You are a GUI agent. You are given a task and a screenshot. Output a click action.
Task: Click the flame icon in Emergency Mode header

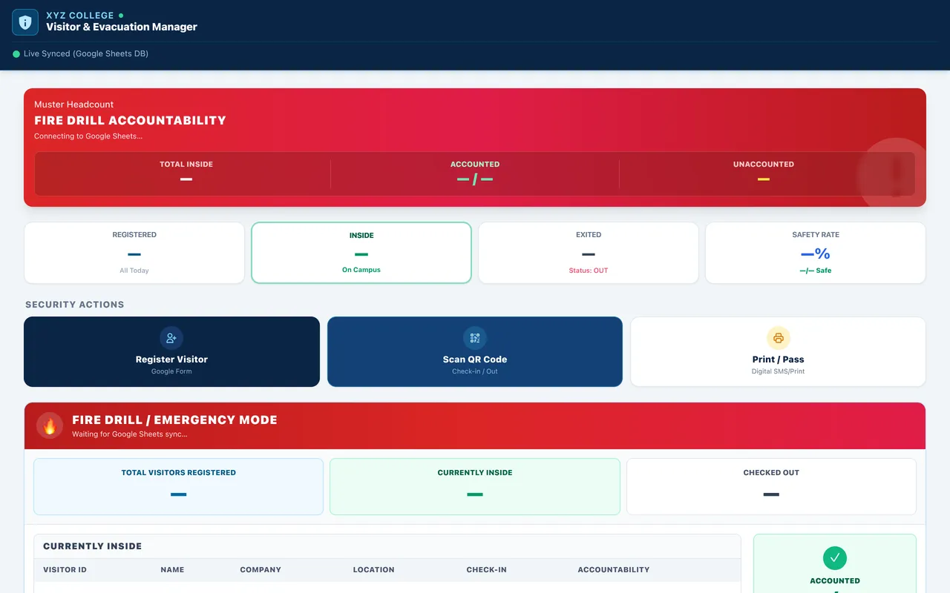click(x=50, y=425)
